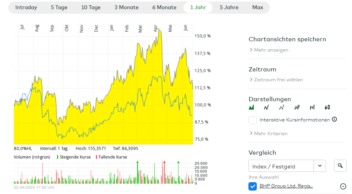This screenshot has width=352, height=194.
Task: Pick the OHLC chart display icon
Action: point(312,108)
